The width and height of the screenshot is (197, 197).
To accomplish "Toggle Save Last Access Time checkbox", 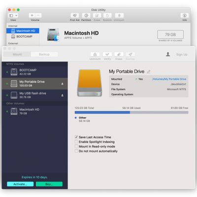I will click(x=76, y=137).
